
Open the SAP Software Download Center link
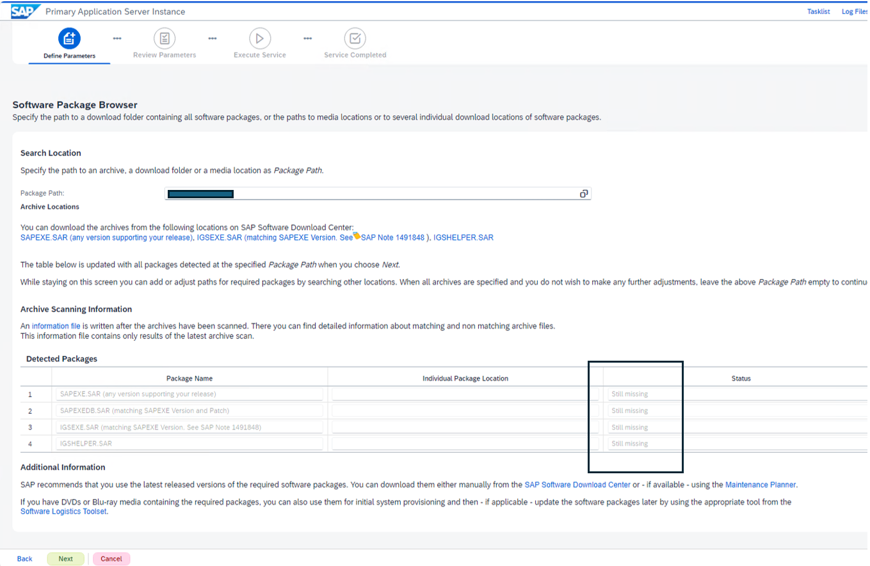(x=578, y=485)
